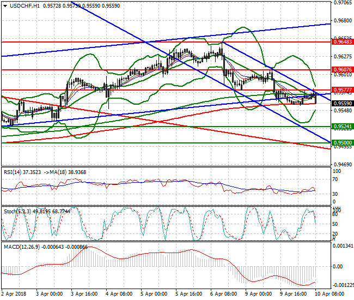Click the 2 Apr 2018 date label
The height and width of the screenshot is (300, 354).
click(14, 294)
